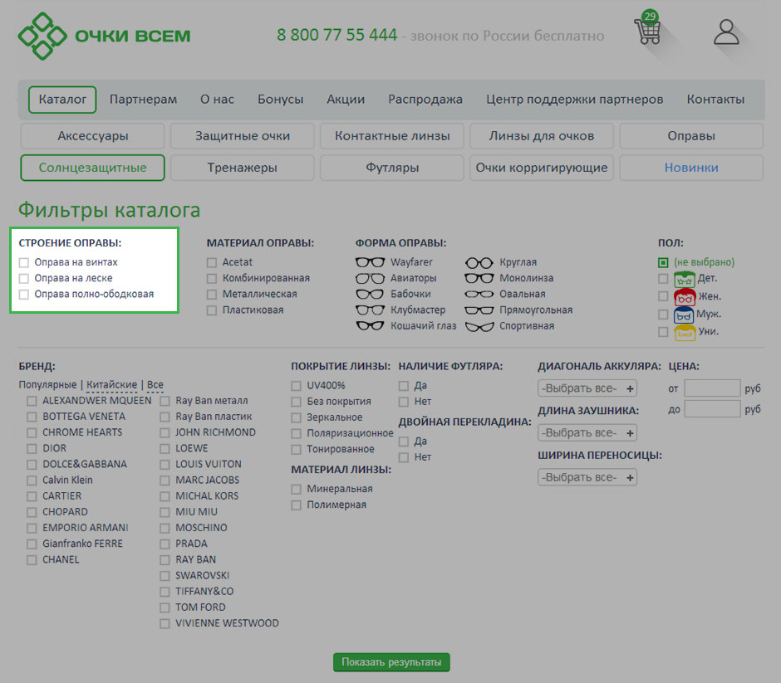Click the minimum price 'от' input field
This screenshot has width=781, height=683.
(712, 388)
